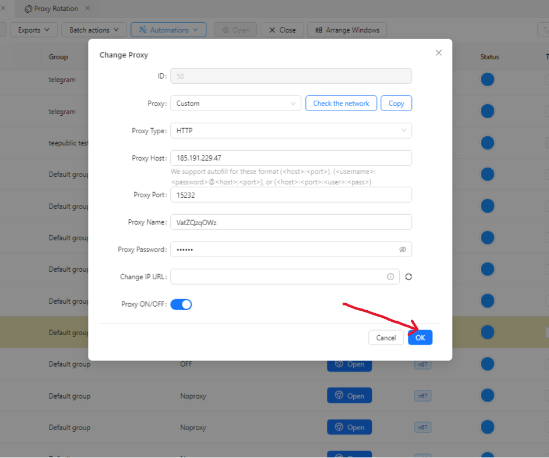Open the Proxy dropdown set to Custom
549x458 pixels.
[235, 103]
